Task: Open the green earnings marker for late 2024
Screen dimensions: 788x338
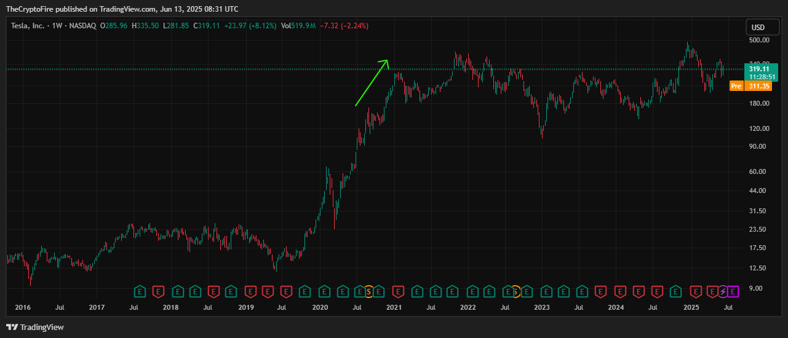Action: coord(675,291)
